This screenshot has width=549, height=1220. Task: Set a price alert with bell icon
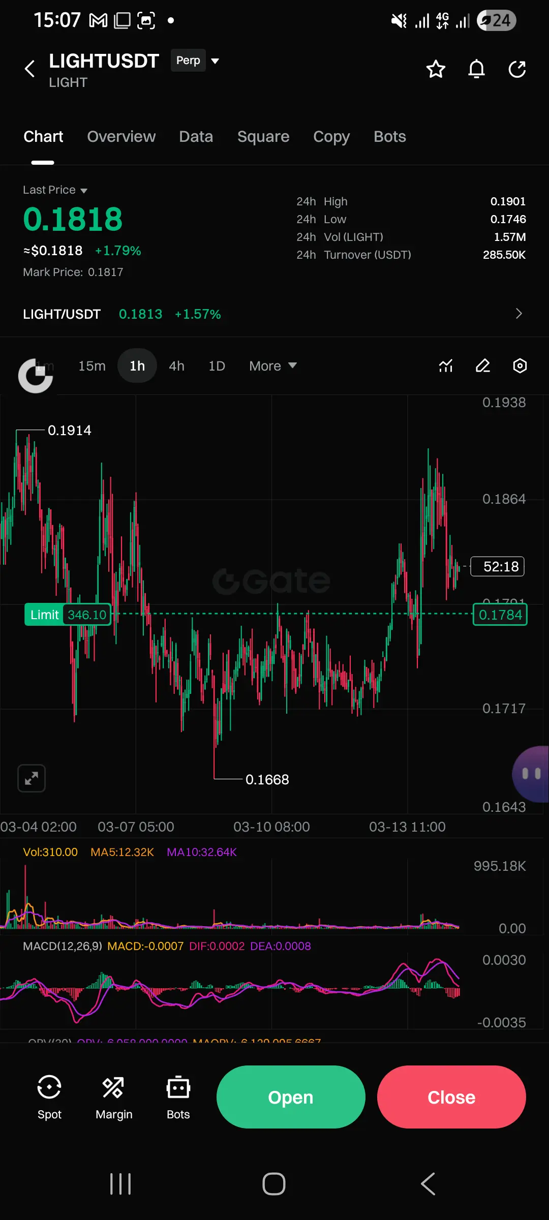(476, 69)
